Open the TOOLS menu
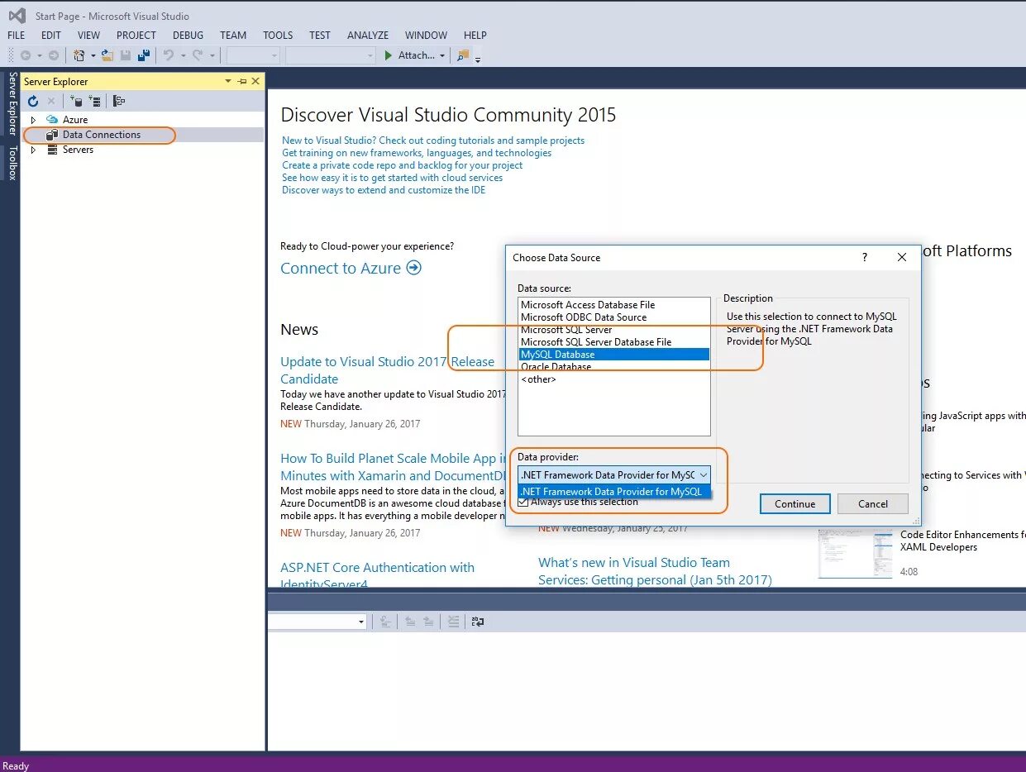The height and width of the screenshot is (772, 1026). 278,36
